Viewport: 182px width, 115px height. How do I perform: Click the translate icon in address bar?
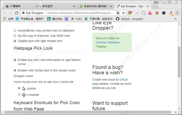point(118,13)
